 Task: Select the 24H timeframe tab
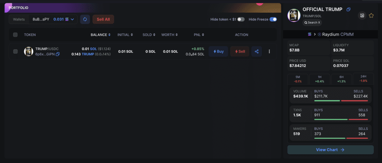point(363,79)
